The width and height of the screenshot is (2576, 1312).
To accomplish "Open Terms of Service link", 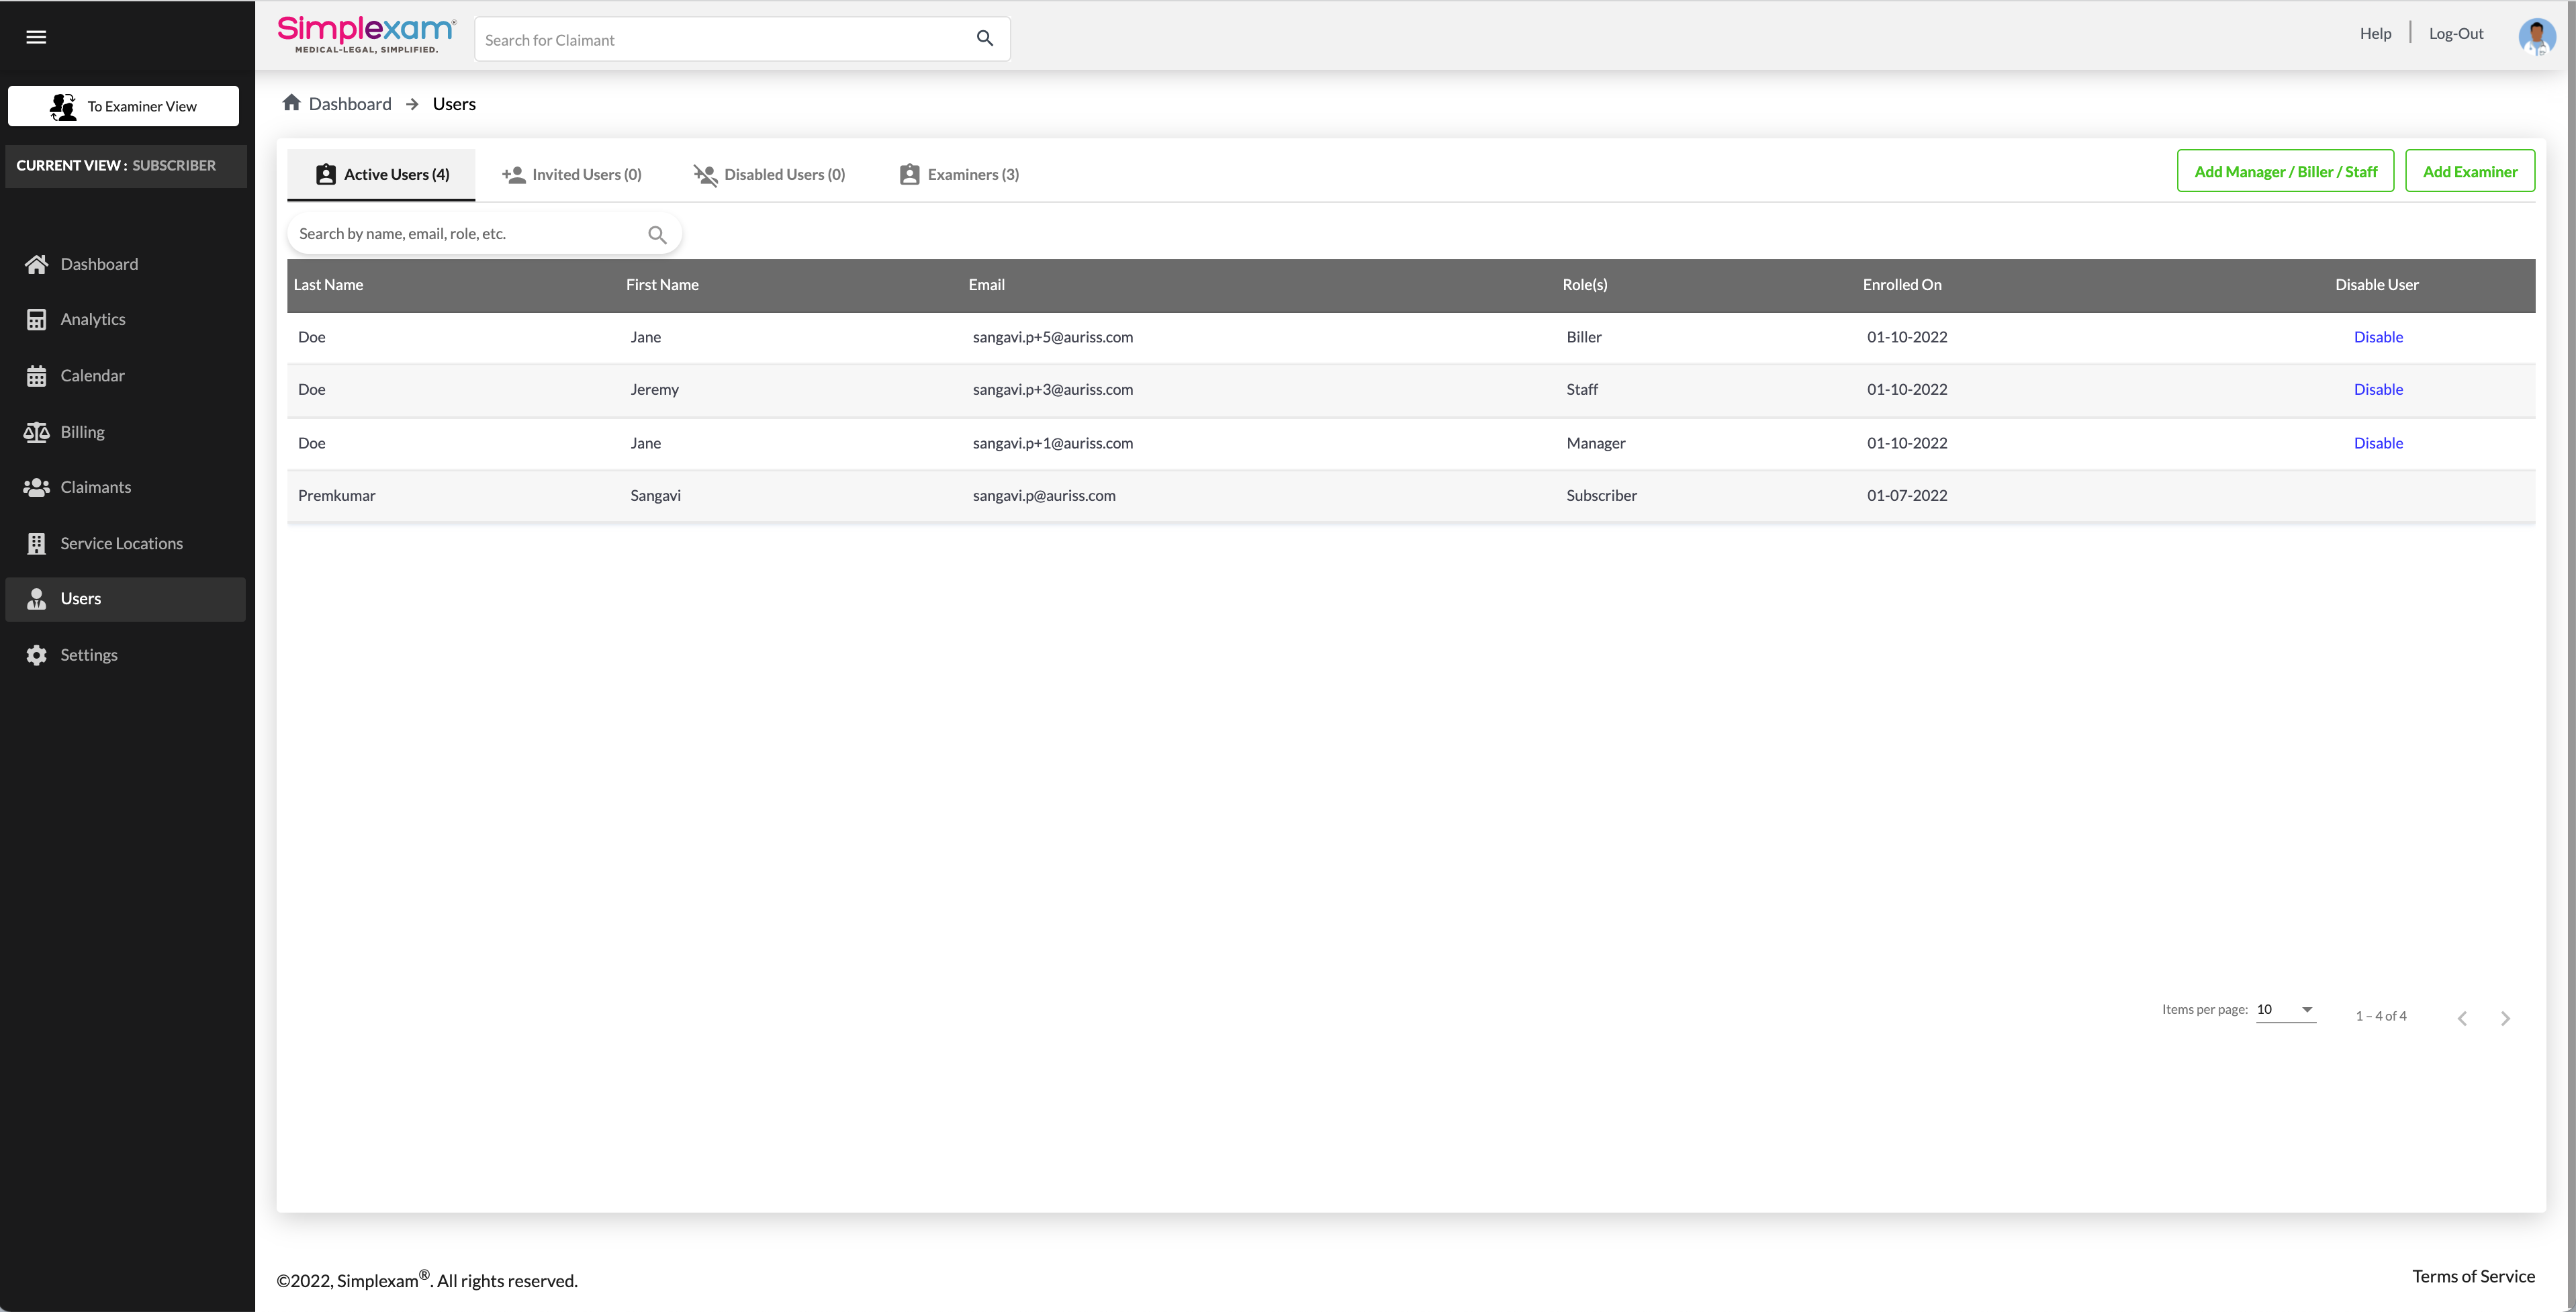I will 2473,1276.
